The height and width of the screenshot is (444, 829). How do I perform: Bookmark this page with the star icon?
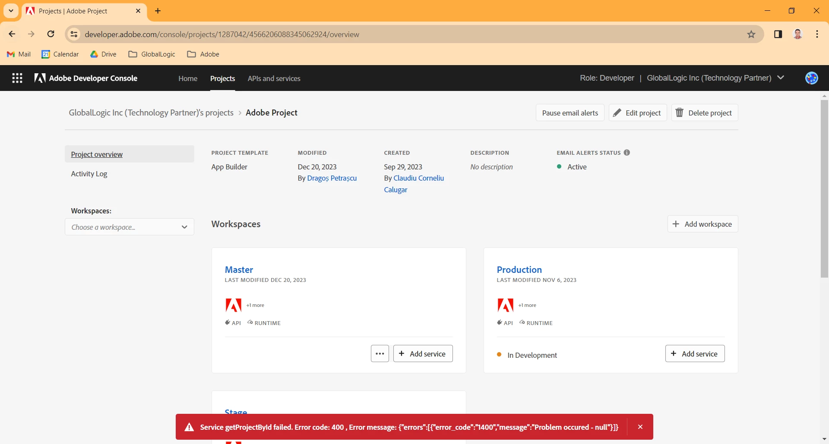click(x=751, y=34)
